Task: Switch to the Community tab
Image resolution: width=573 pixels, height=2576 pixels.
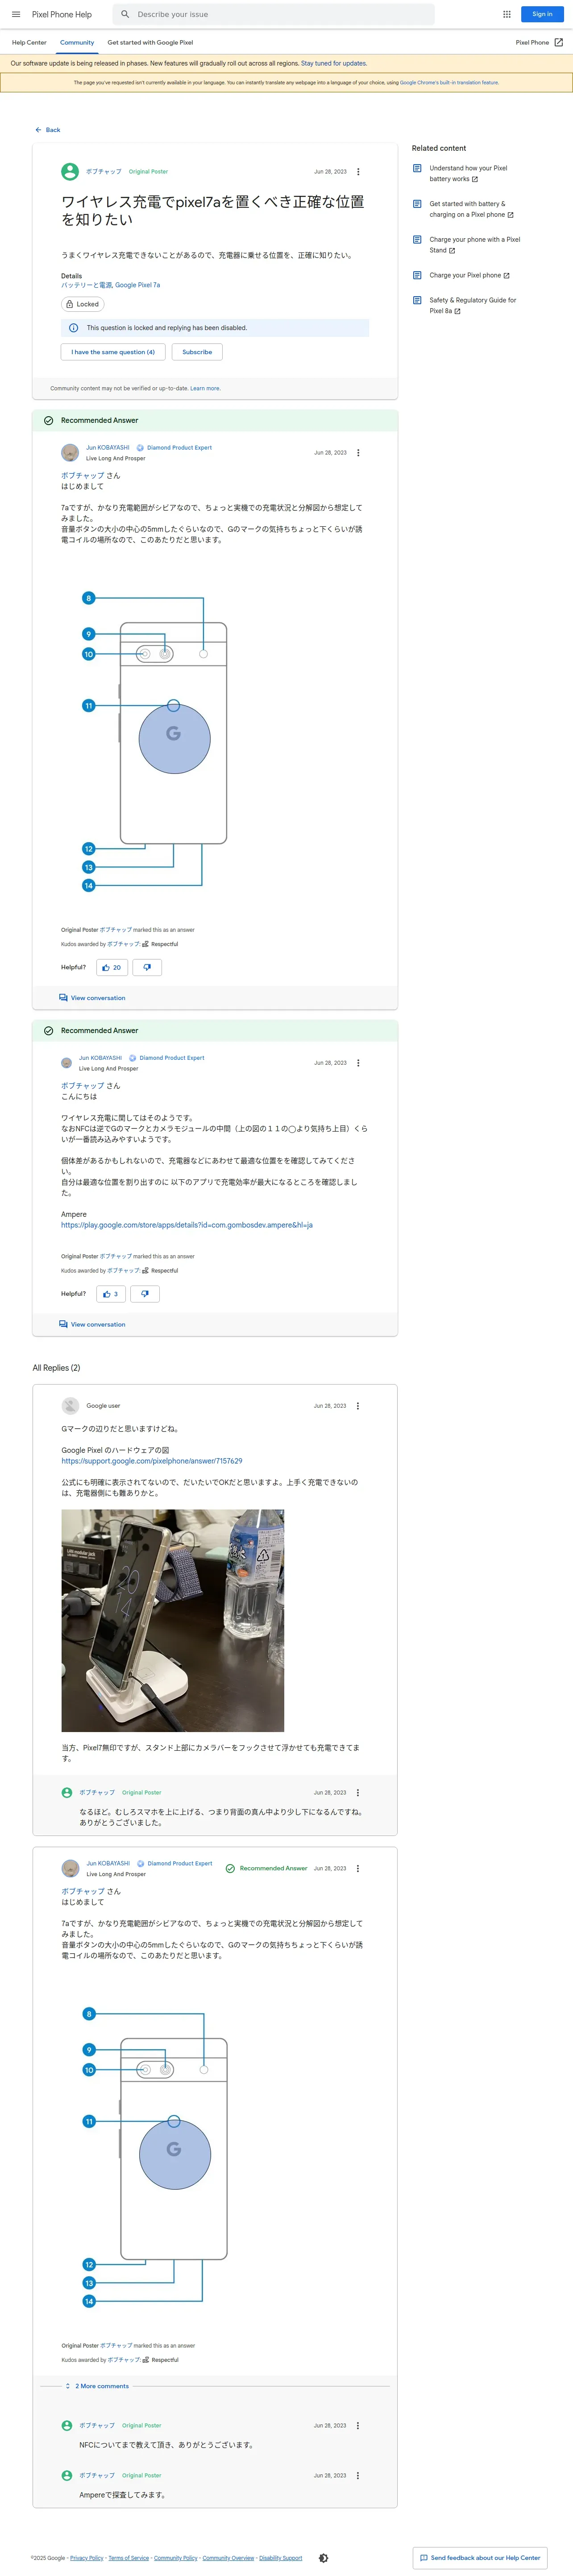Action: [x=77, y=43]
